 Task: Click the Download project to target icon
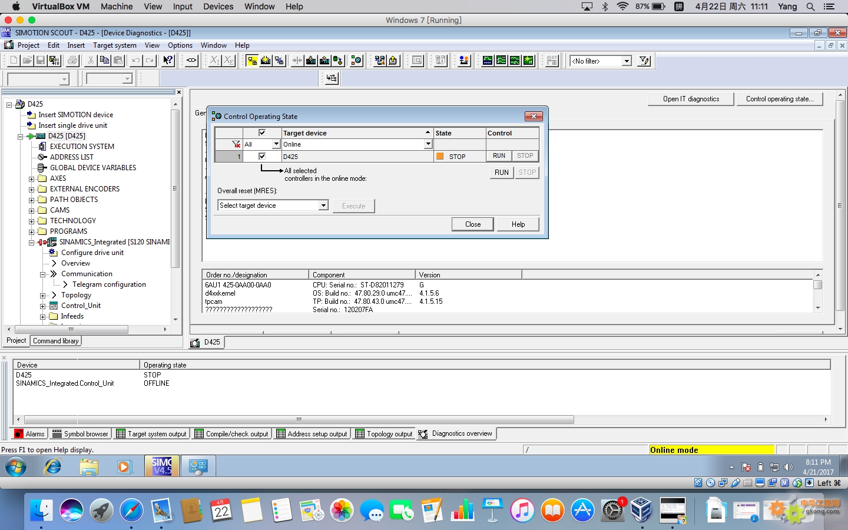[266, 61]
